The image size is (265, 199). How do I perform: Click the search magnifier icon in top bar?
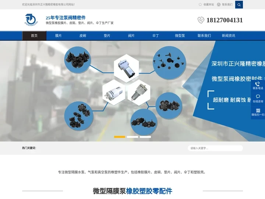tap(239, 5)
